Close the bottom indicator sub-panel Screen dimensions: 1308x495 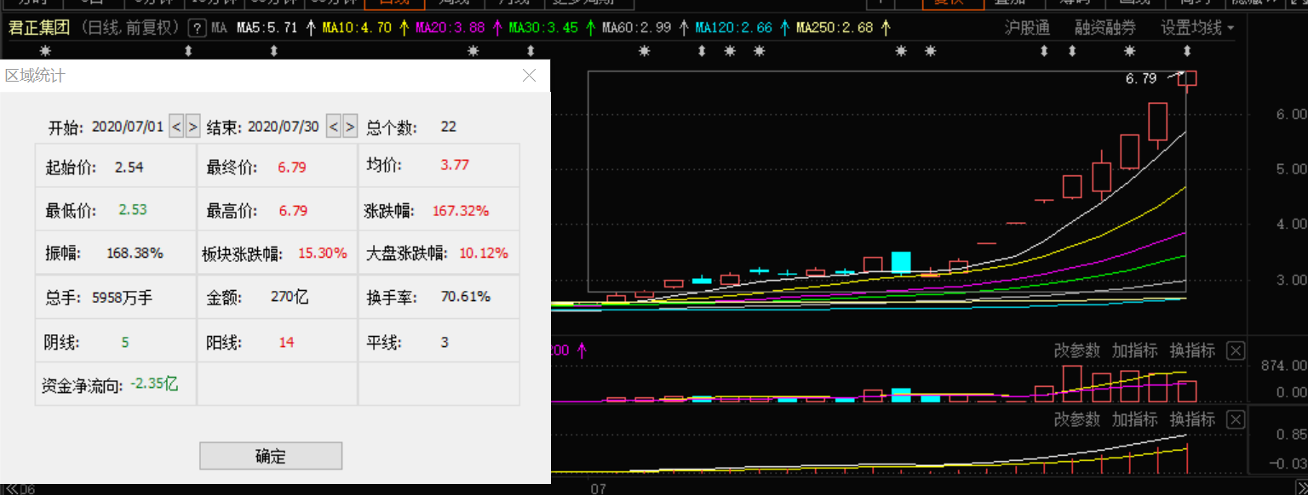tap(1236, 419)
